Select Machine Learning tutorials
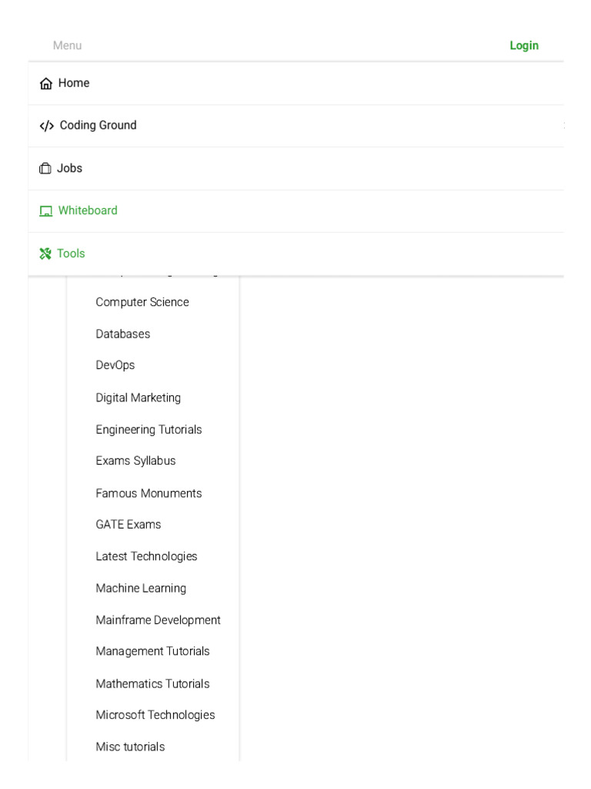 coord(141,588)
